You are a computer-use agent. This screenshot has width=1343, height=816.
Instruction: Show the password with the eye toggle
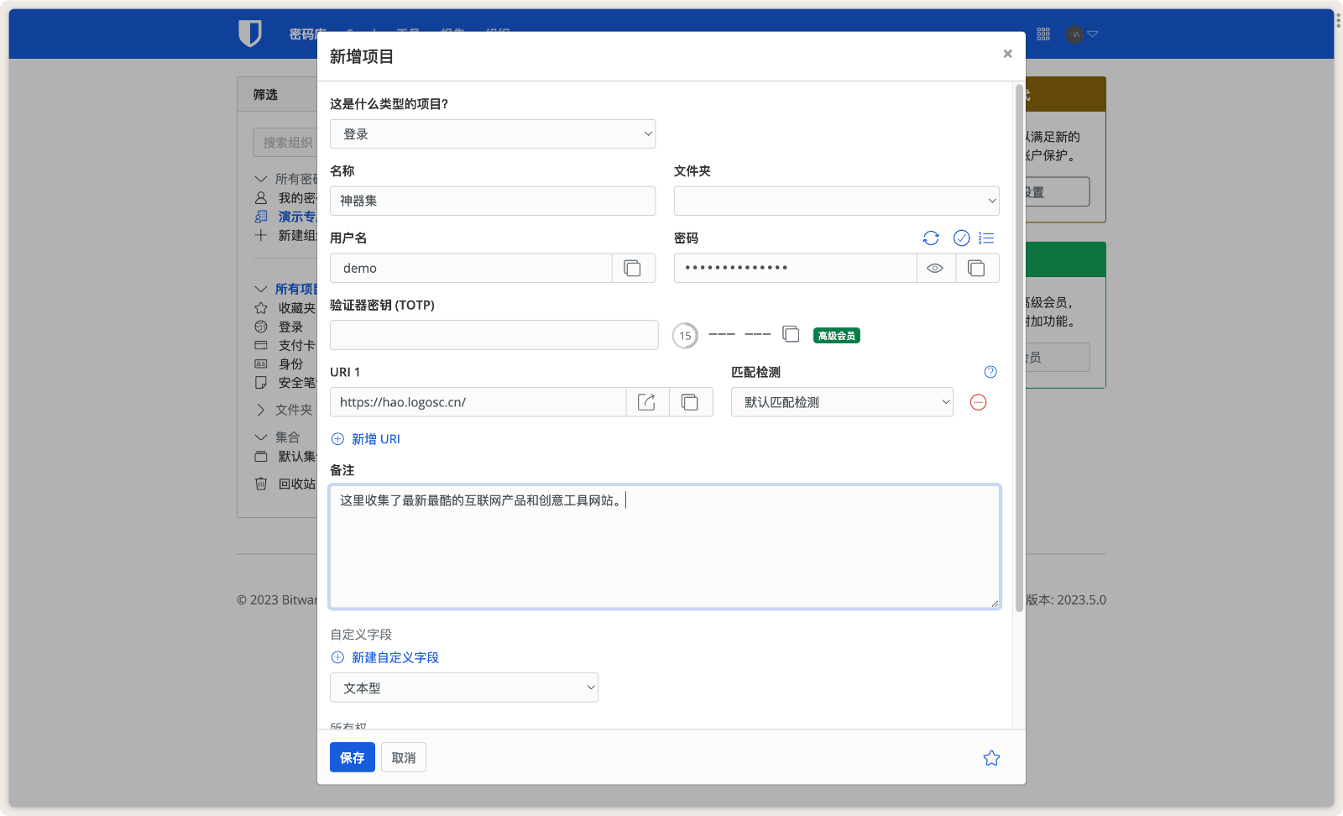click(936, 268)
